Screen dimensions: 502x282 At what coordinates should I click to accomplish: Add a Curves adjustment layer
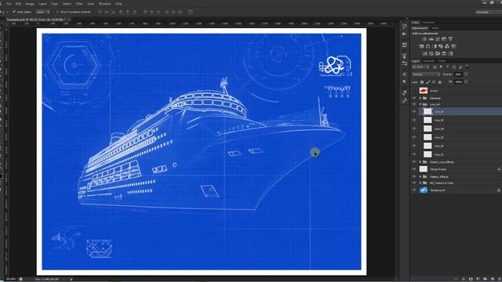pos(438,39)
